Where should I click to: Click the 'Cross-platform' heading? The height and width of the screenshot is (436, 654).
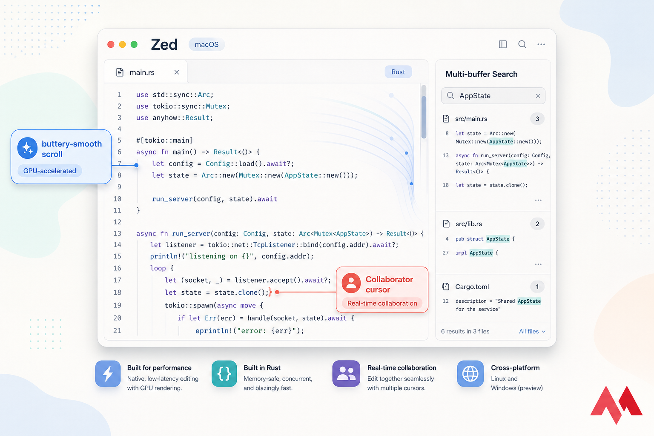click(x=515, y=368)
